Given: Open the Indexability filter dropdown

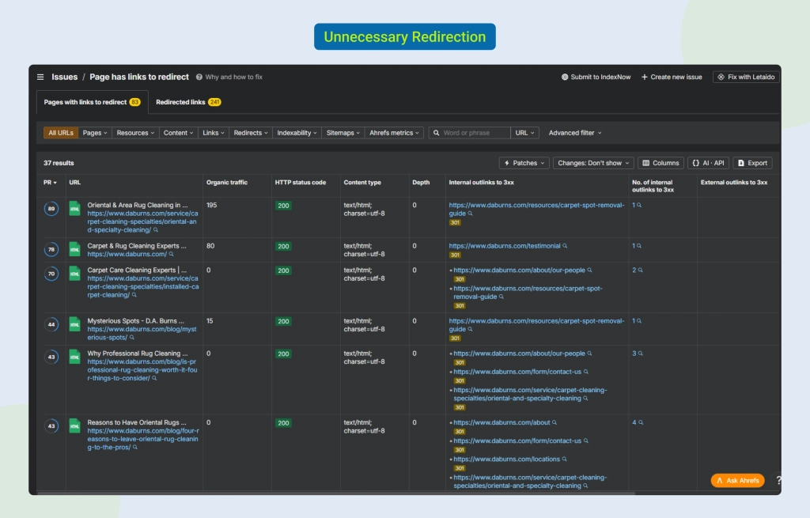Looking at the screenshot, I should 297,133.
